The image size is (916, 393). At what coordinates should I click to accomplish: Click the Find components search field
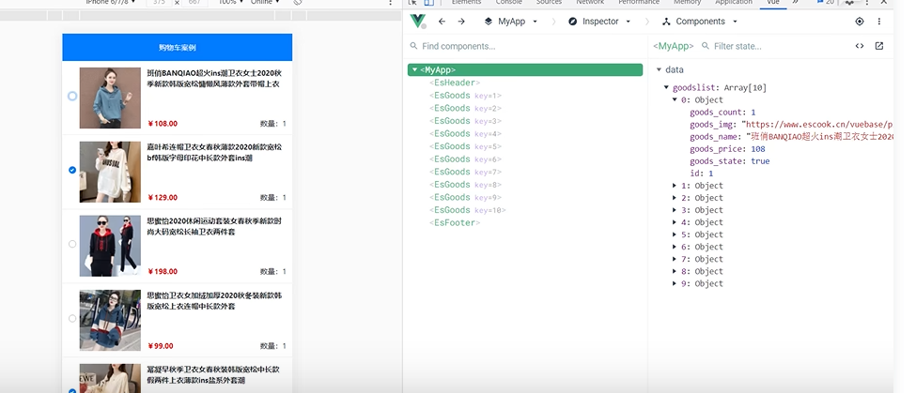(524, 46)
